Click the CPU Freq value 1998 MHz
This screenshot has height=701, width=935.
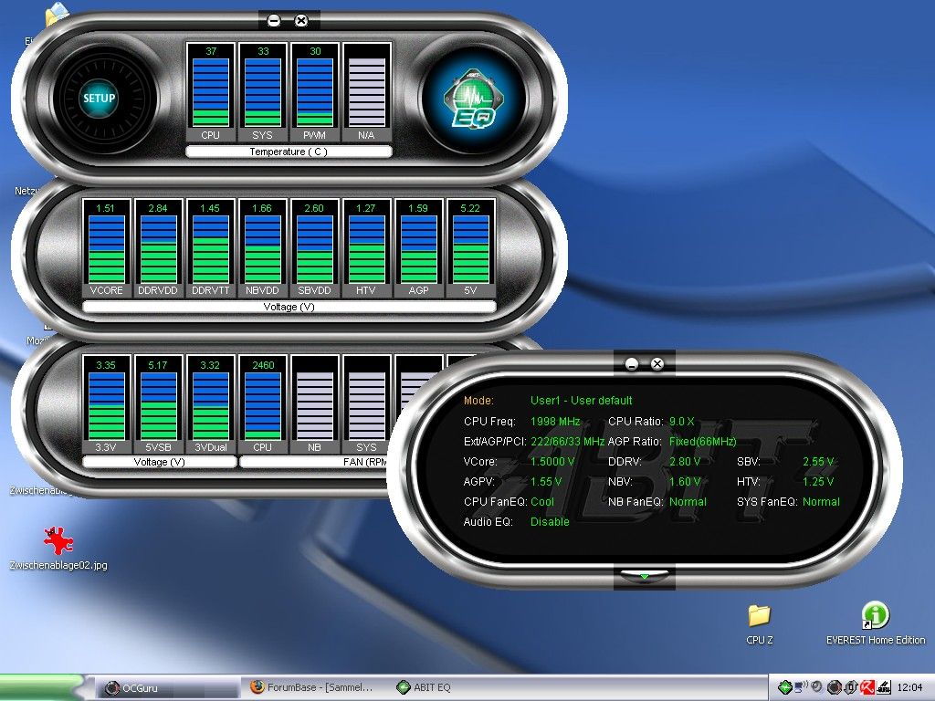555,422
